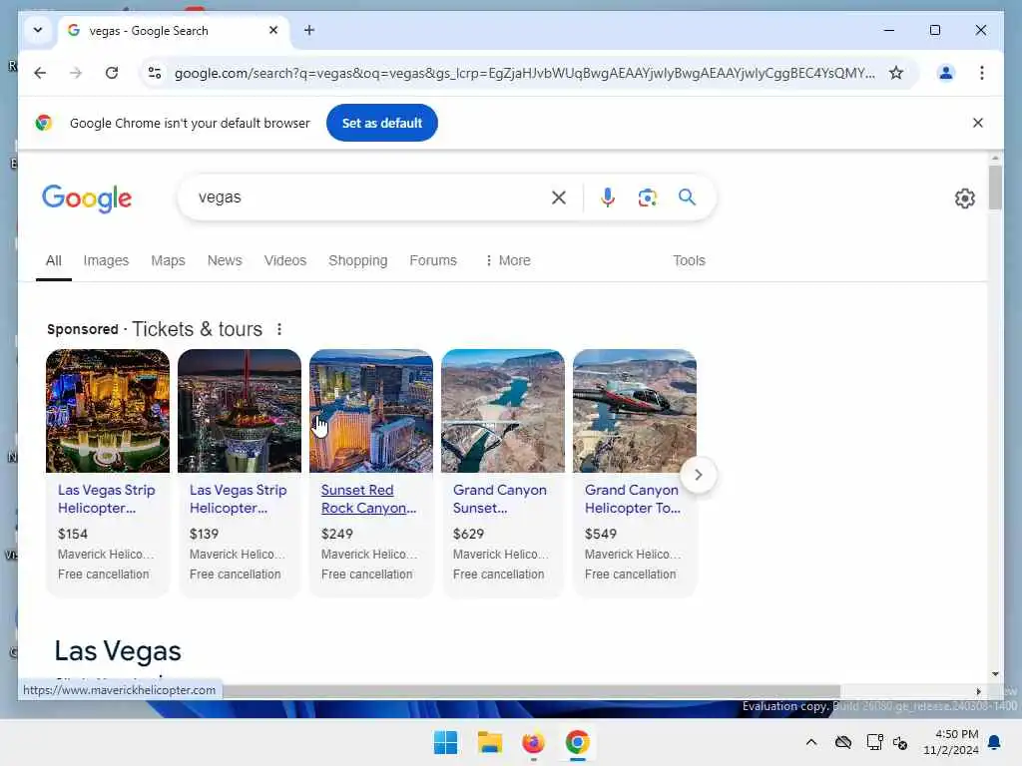Open sponsored Tickets & tours options menu
The image size is (1022, 766).
point(279,329)
